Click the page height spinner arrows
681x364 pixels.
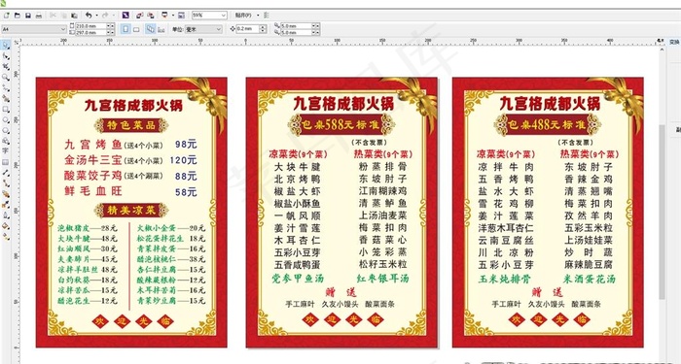pyautogui.click(x=110, y=32)
